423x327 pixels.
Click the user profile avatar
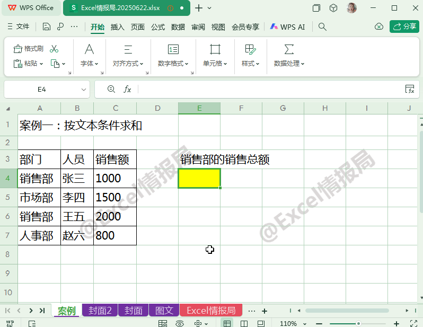tap(351, 8)
